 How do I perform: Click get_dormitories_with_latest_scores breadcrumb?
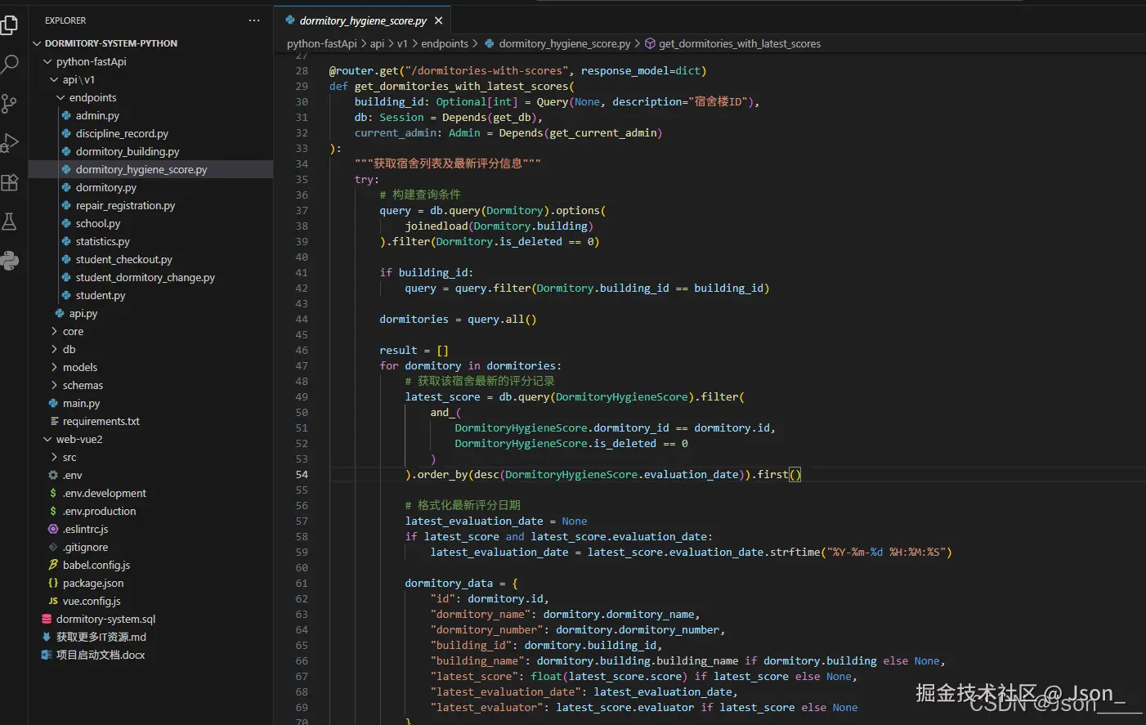739,44
